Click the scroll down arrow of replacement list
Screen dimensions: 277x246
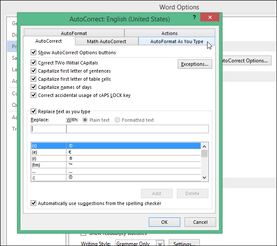coord(205,178)
